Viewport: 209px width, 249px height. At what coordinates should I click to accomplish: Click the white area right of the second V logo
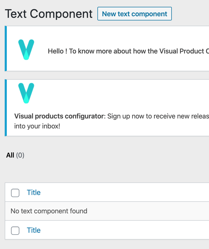(122, 93)
